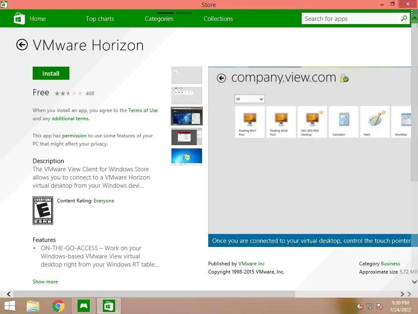The height and width of the screenshot is (314, 418).
Task: Click the Paint tile in the screenshot preview
Action: coord(375,122)
